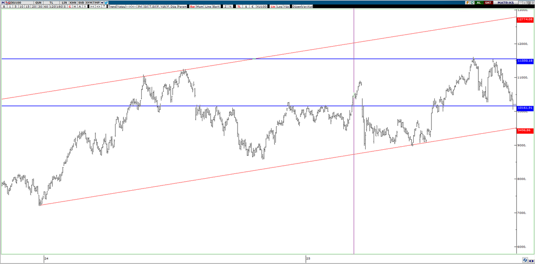Screen dimensions: 535x264
Task: Select the 5-minute period
Action: pos(16,7)
